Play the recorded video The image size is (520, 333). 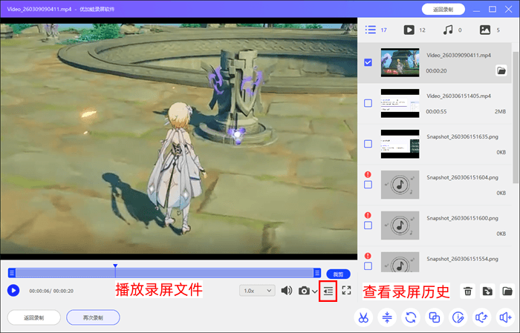13,291
